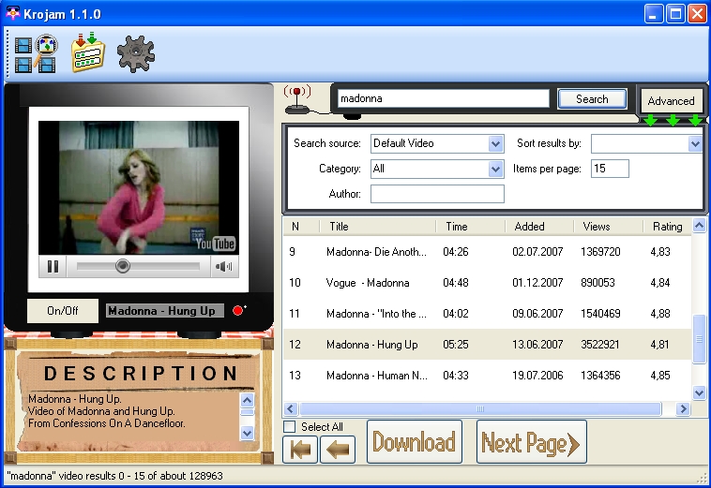
Task: Click the red record dot on TV
Action: click(238, 311)
